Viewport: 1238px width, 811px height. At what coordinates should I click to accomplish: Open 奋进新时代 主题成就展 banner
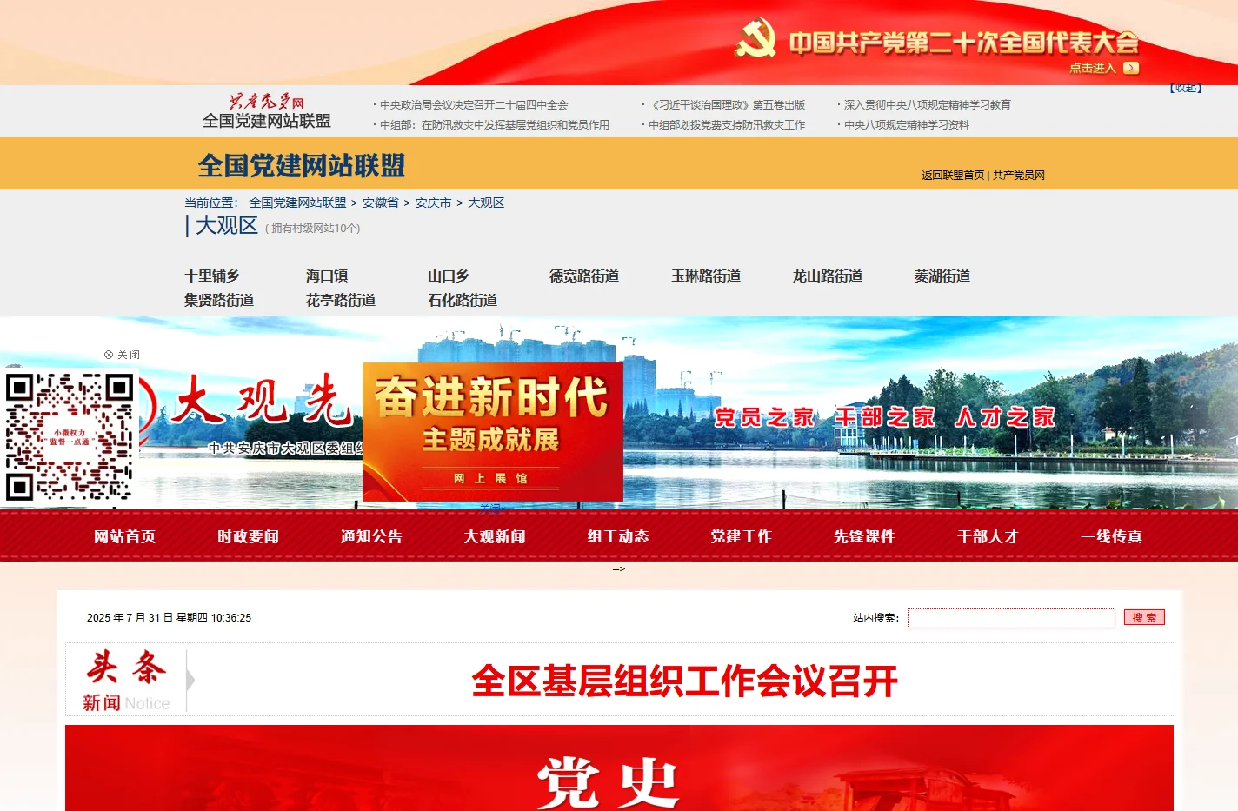[493, 432]
